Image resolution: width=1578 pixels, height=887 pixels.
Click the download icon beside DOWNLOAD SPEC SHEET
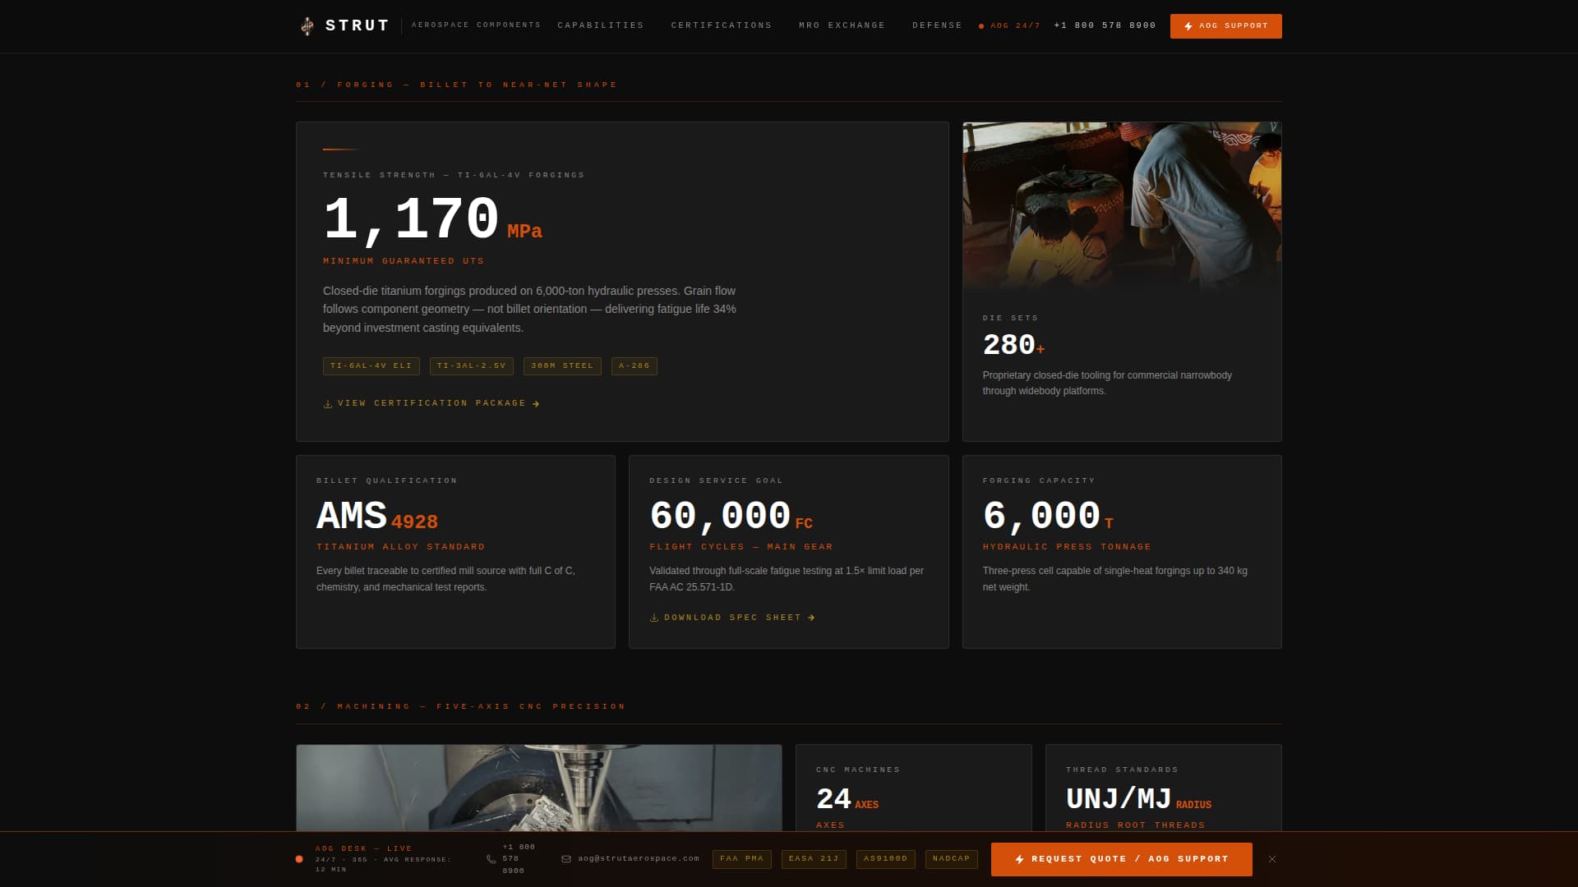pyautogui.click(x=653, y=617)
